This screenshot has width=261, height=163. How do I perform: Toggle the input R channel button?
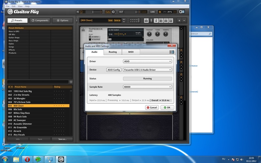coord(84,12)
